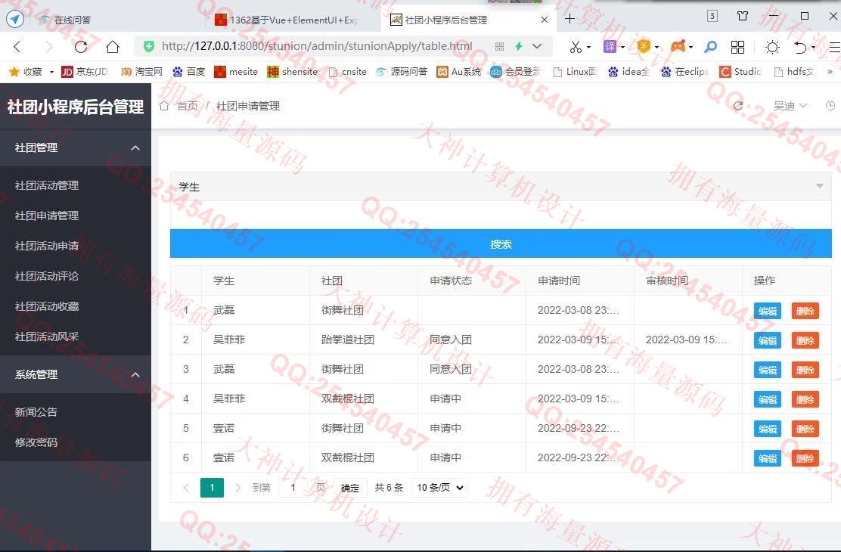Click the blue 搜索 search button
Image resolution: width=841 pixels, height=552 pixels.
point(501,244)
